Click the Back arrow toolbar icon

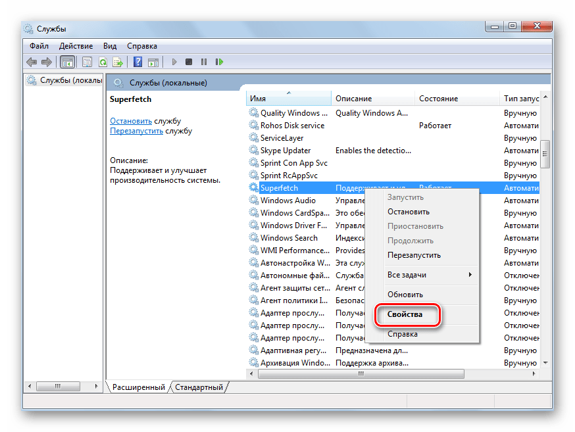[32, 62]
